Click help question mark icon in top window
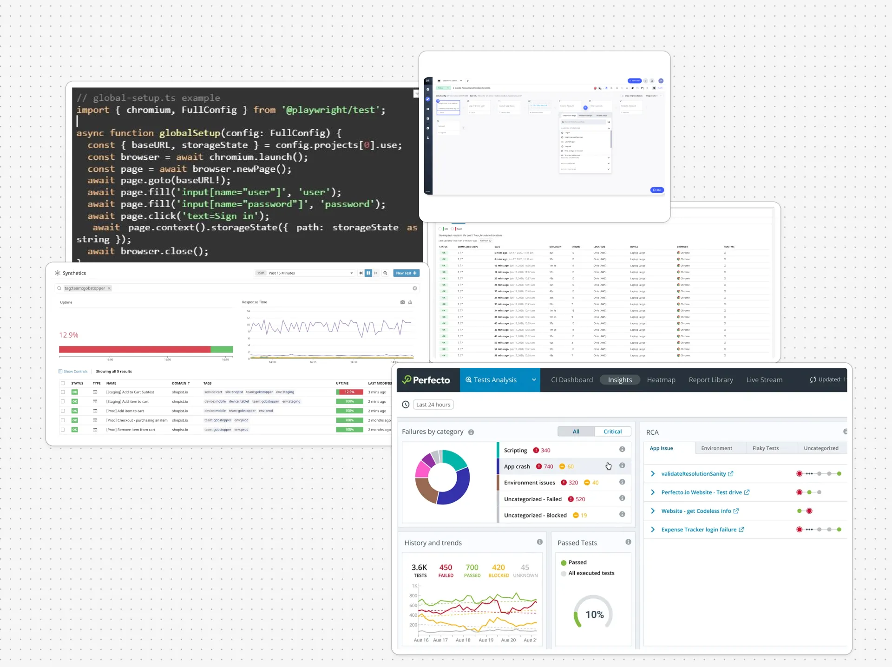The width and height of the screenshot is (892, 667). pyautogui.click(x=646, y=81)
